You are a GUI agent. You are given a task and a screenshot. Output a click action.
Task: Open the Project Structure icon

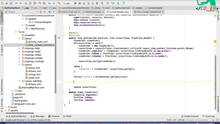113,3
